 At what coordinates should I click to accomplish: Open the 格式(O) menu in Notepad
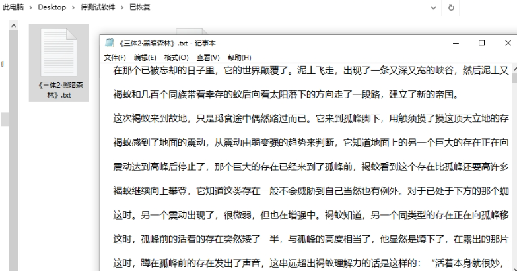click(x=176, y=57)
